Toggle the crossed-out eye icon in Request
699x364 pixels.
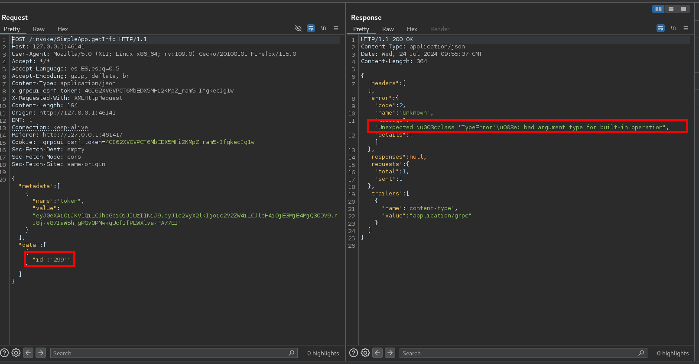pyautogui.click(x=298, y=28)
